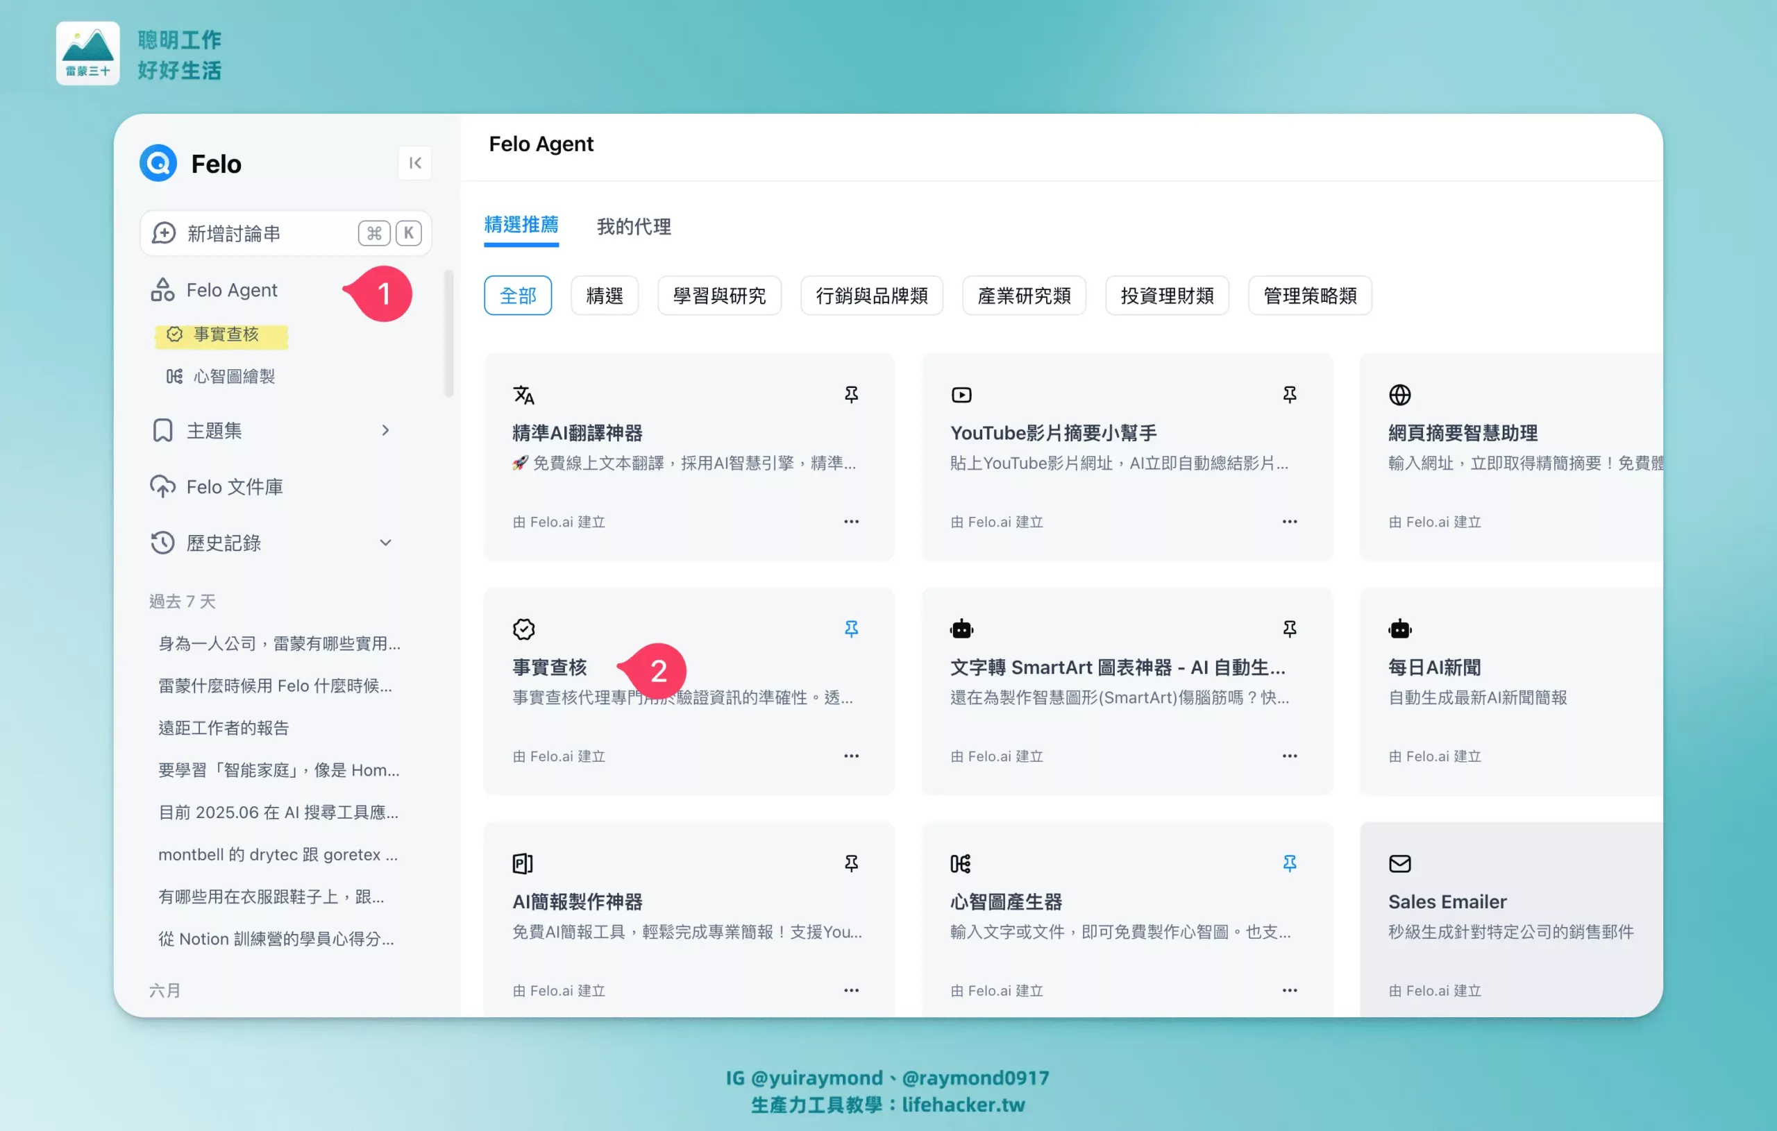Open history item 要學習「智能家庭」
Viewport: 1777px width, 1131px height.
pyautogui.click(x=279, y=769)
